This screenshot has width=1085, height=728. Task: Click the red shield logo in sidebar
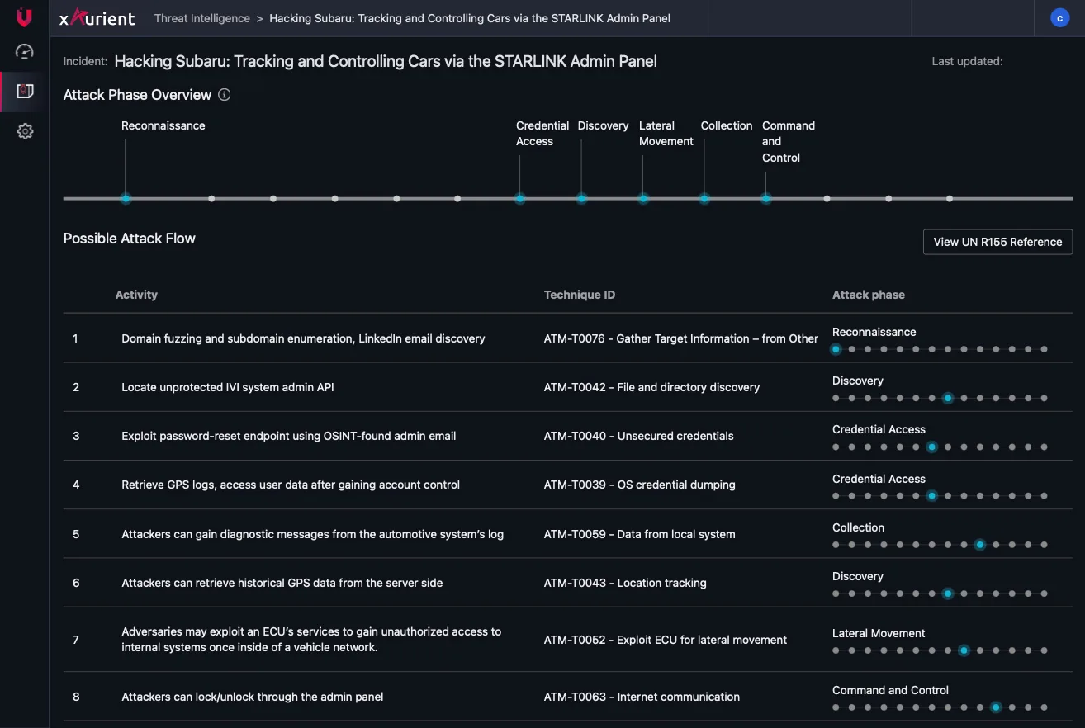tap(25, 17)
